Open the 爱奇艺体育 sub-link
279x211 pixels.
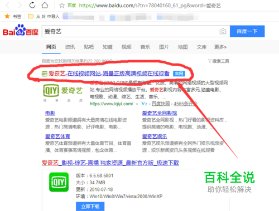click(57, 136)
